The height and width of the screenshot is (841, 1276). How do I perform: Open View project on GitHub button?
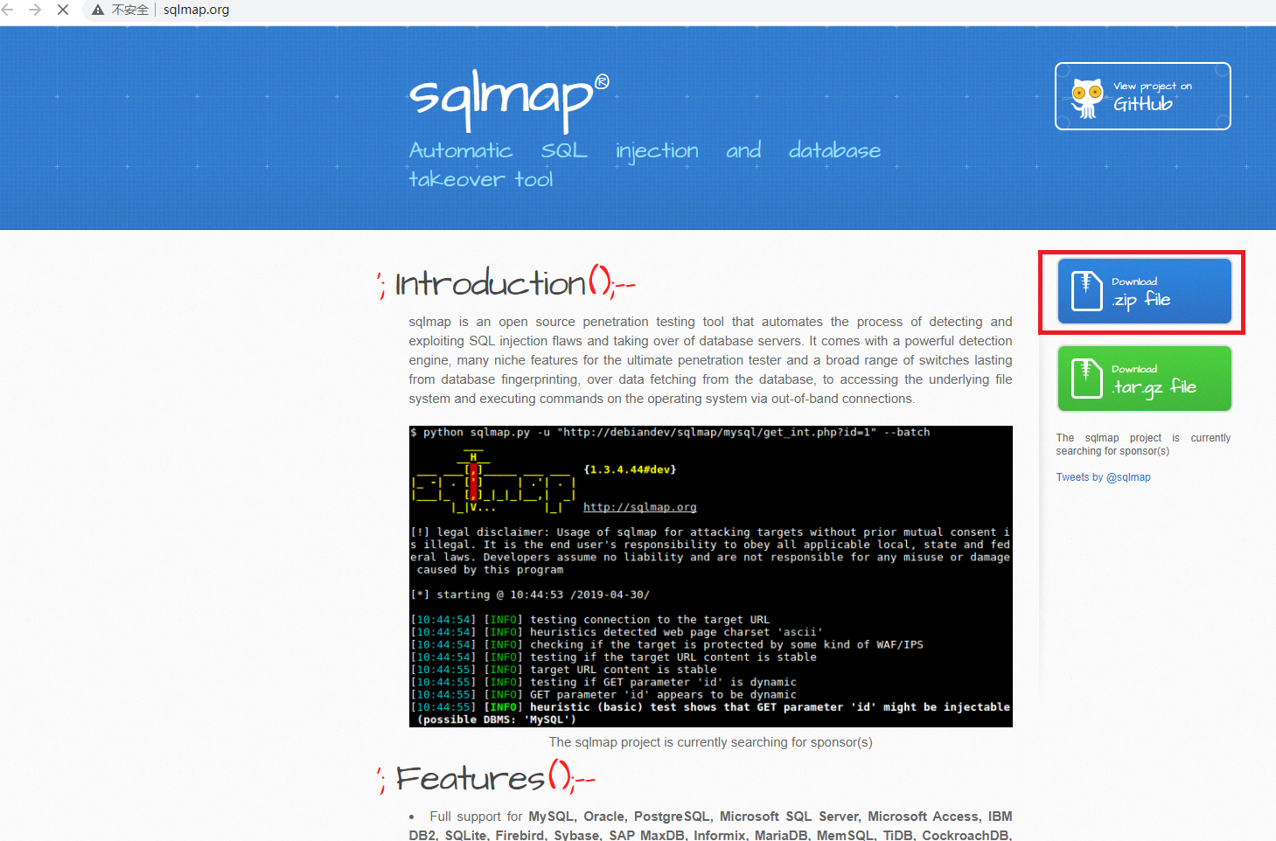(x=1142, y=96)
